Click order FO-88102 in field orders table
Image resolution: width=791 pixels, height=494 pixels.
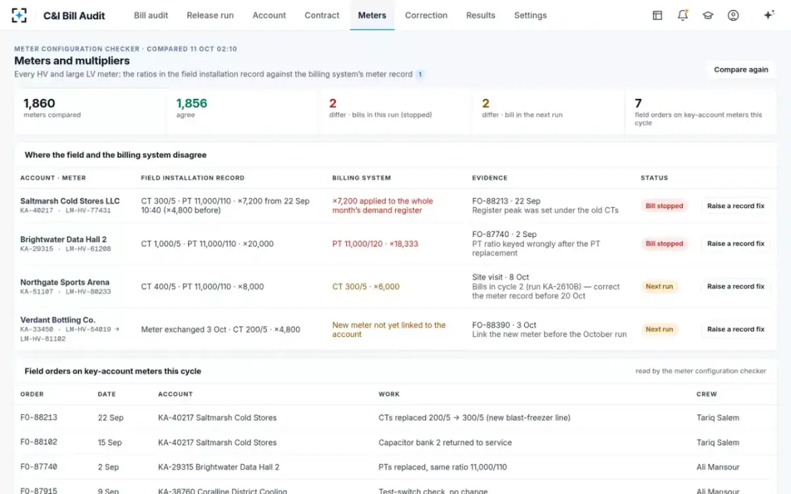coord(39,443)
